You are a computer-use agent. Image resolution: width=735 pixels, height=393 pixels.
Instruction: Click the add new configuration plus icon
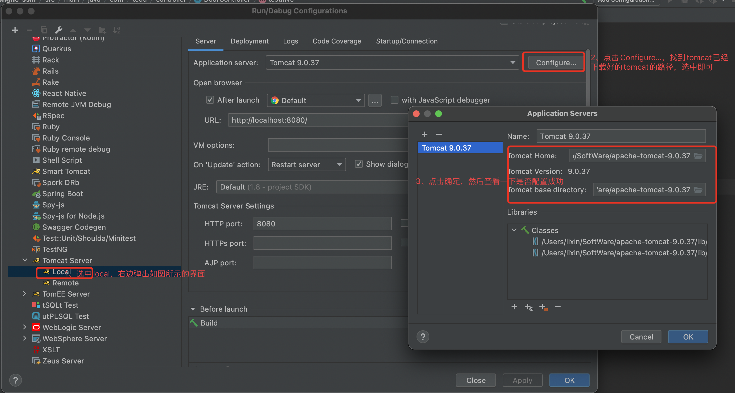(15, 30)
